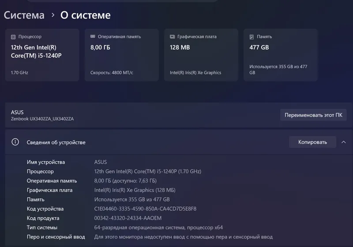Screen dimensions: 353x247
Task: Click the processor chip icon in Процессор card
Action: (x=13, y=37)
